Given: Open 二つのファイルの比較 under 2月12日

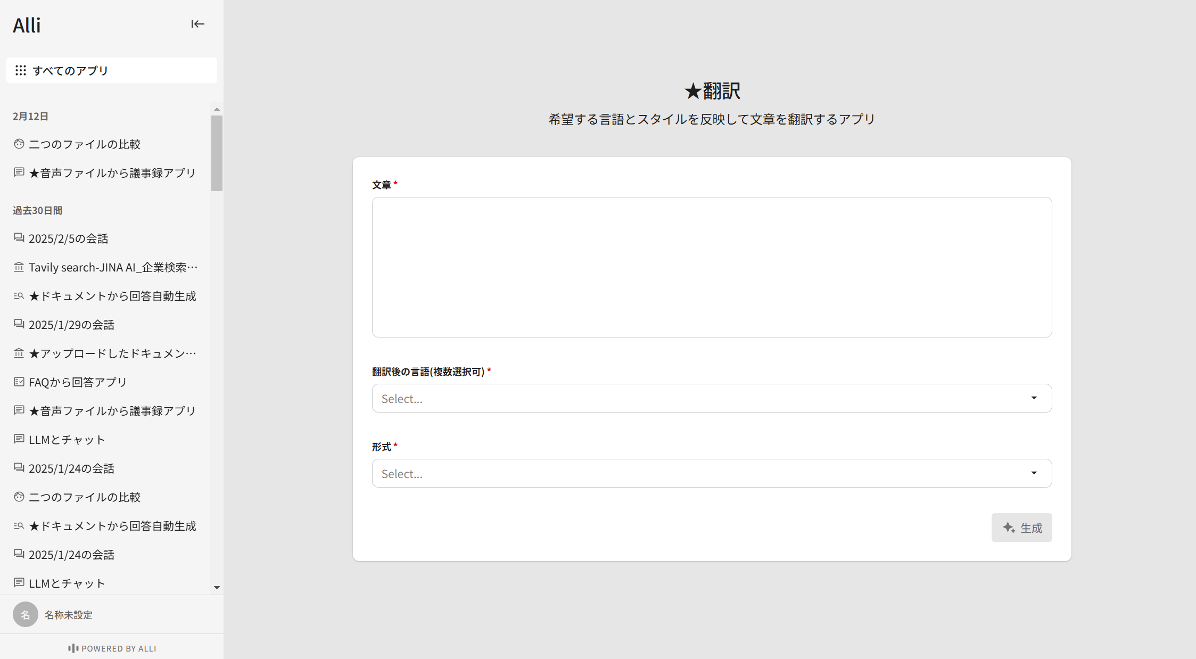Looking at the screenshot, I should tap(84, 144).
